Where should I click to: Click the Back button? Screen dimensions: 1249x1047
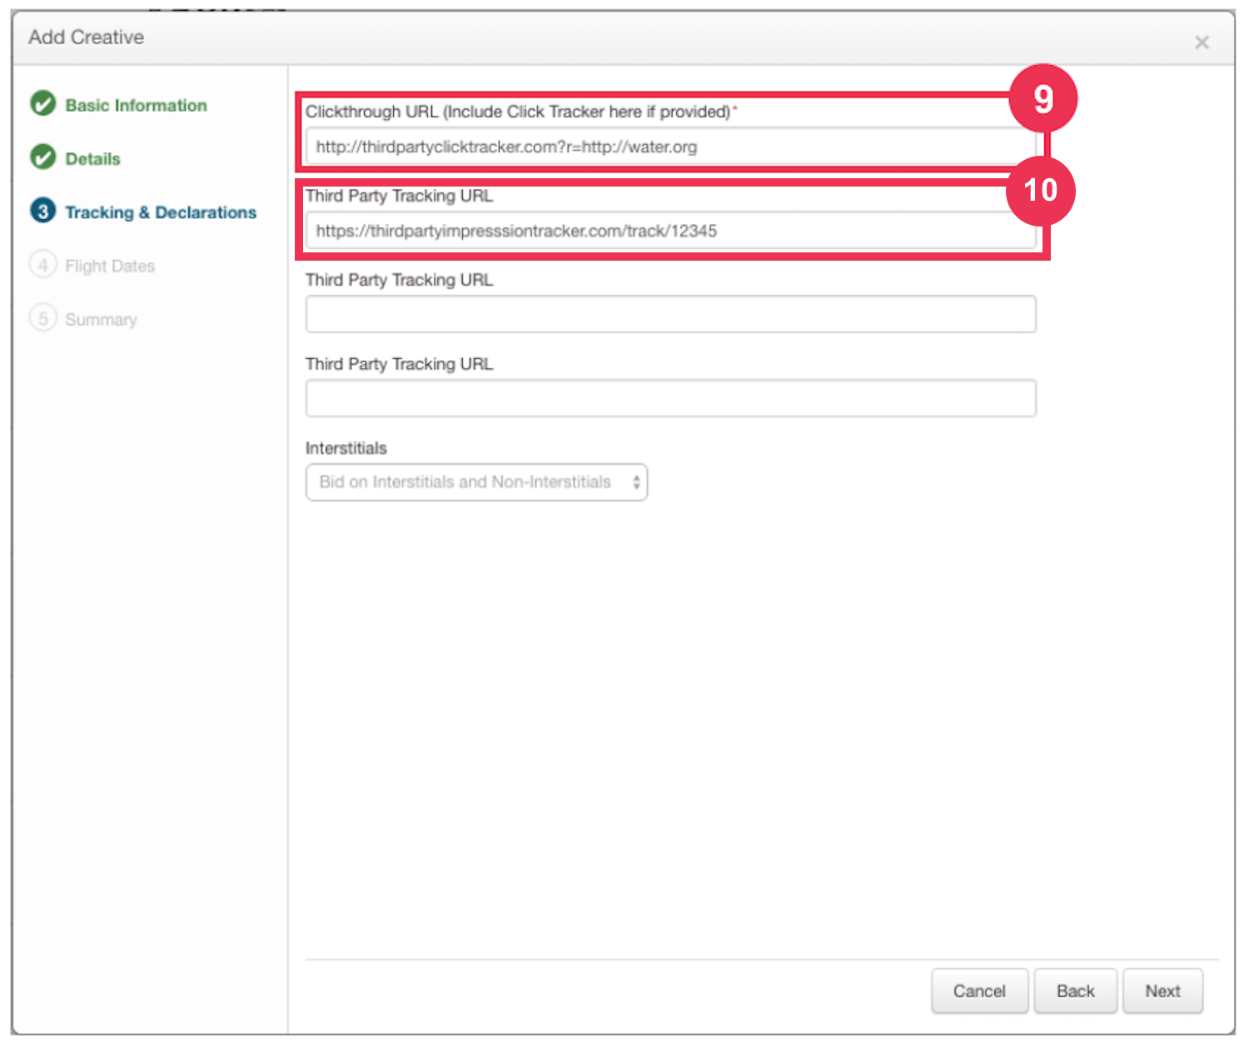click(1075, 991)
